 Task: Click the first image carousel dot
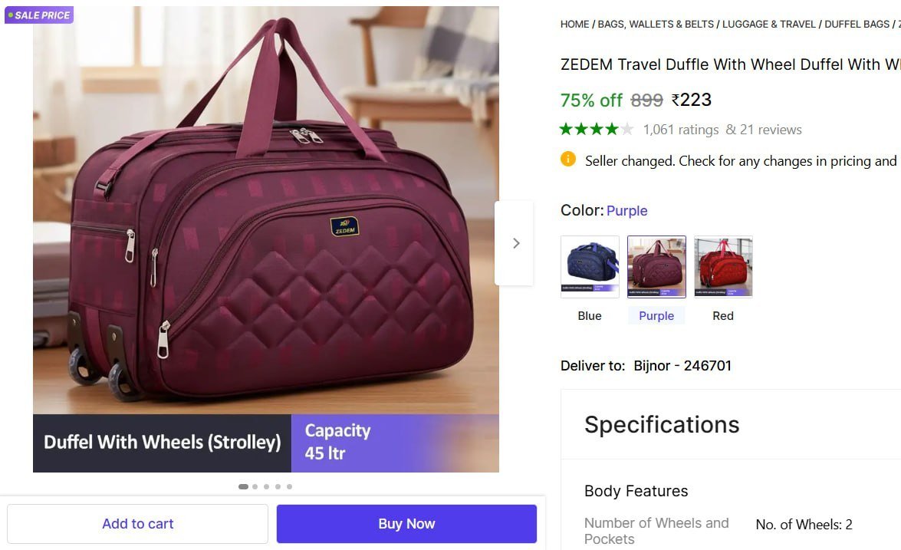coord(243,486)
